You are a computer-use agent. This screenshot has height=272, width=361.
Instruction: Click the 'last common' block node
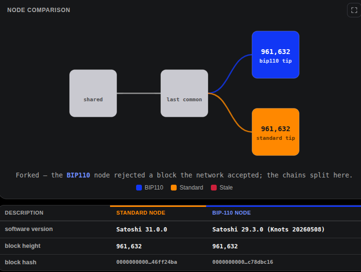(184, 93)
